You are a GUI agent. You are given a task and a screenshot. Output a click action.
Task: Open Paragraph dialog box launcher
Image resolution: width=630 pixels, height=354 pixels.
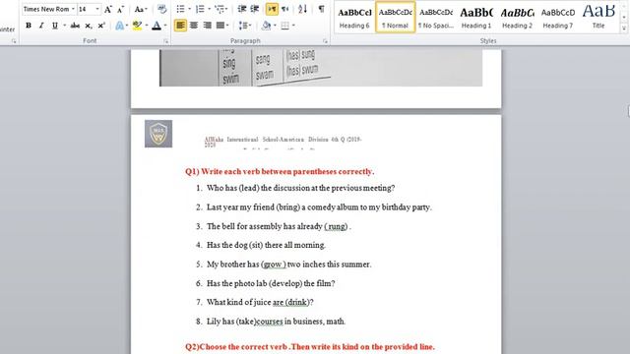325,41
